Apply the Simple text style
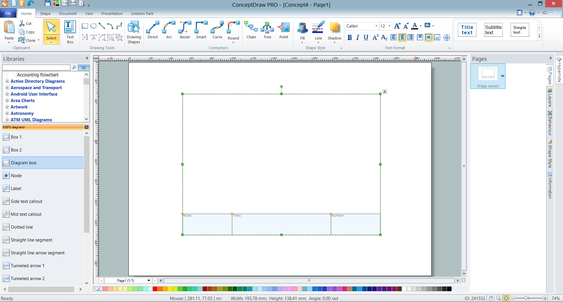 pyautogui.click(x=520, y=30)
